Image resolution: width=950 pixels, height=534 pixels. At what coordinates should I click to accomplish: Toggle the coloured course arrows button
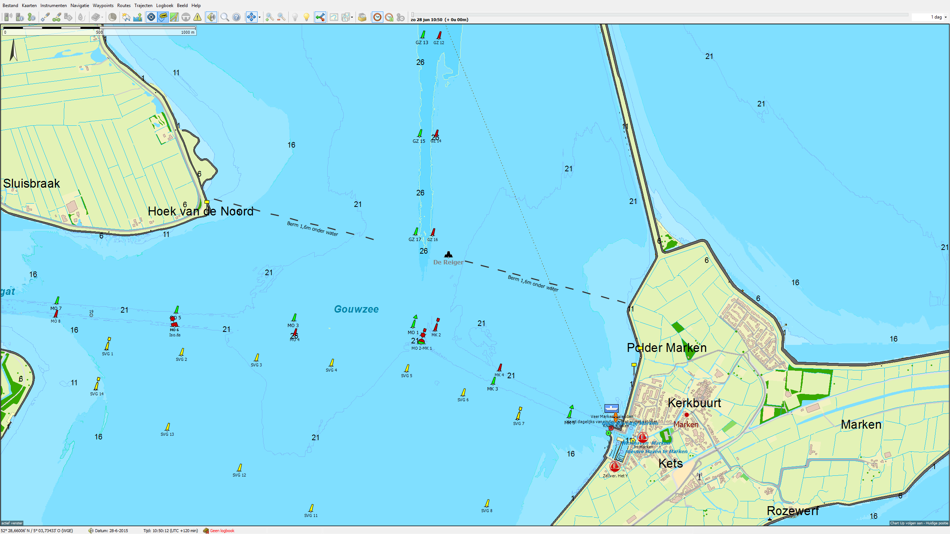(320, 17)
